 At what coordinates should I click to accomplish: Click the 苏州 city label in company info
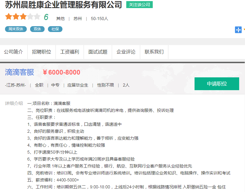78,19
